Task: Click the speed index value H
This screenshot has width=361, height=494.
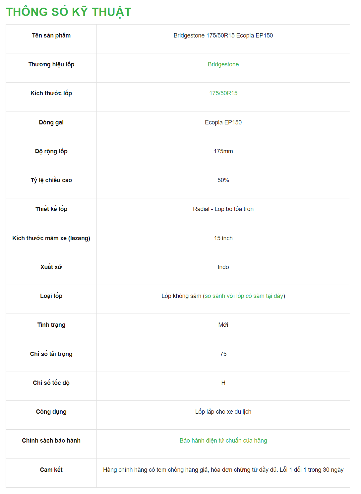Action: click(x=223, y=383)
